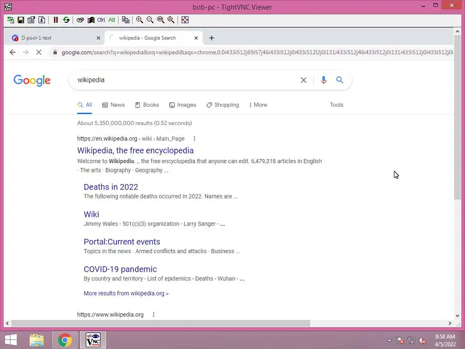Close the pool-1-text tab
The width and height of the screenshot is (465, 349).
(x=99, y=38)
